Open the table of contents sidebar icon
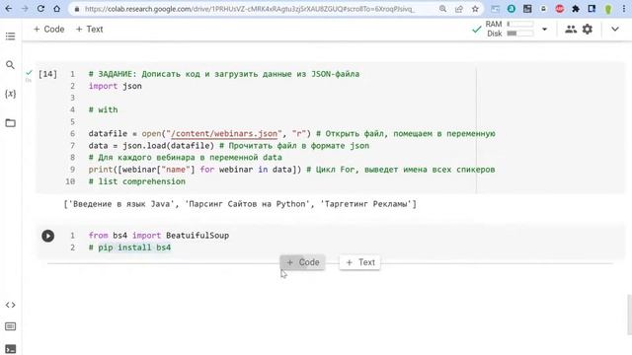 point(11,36)
